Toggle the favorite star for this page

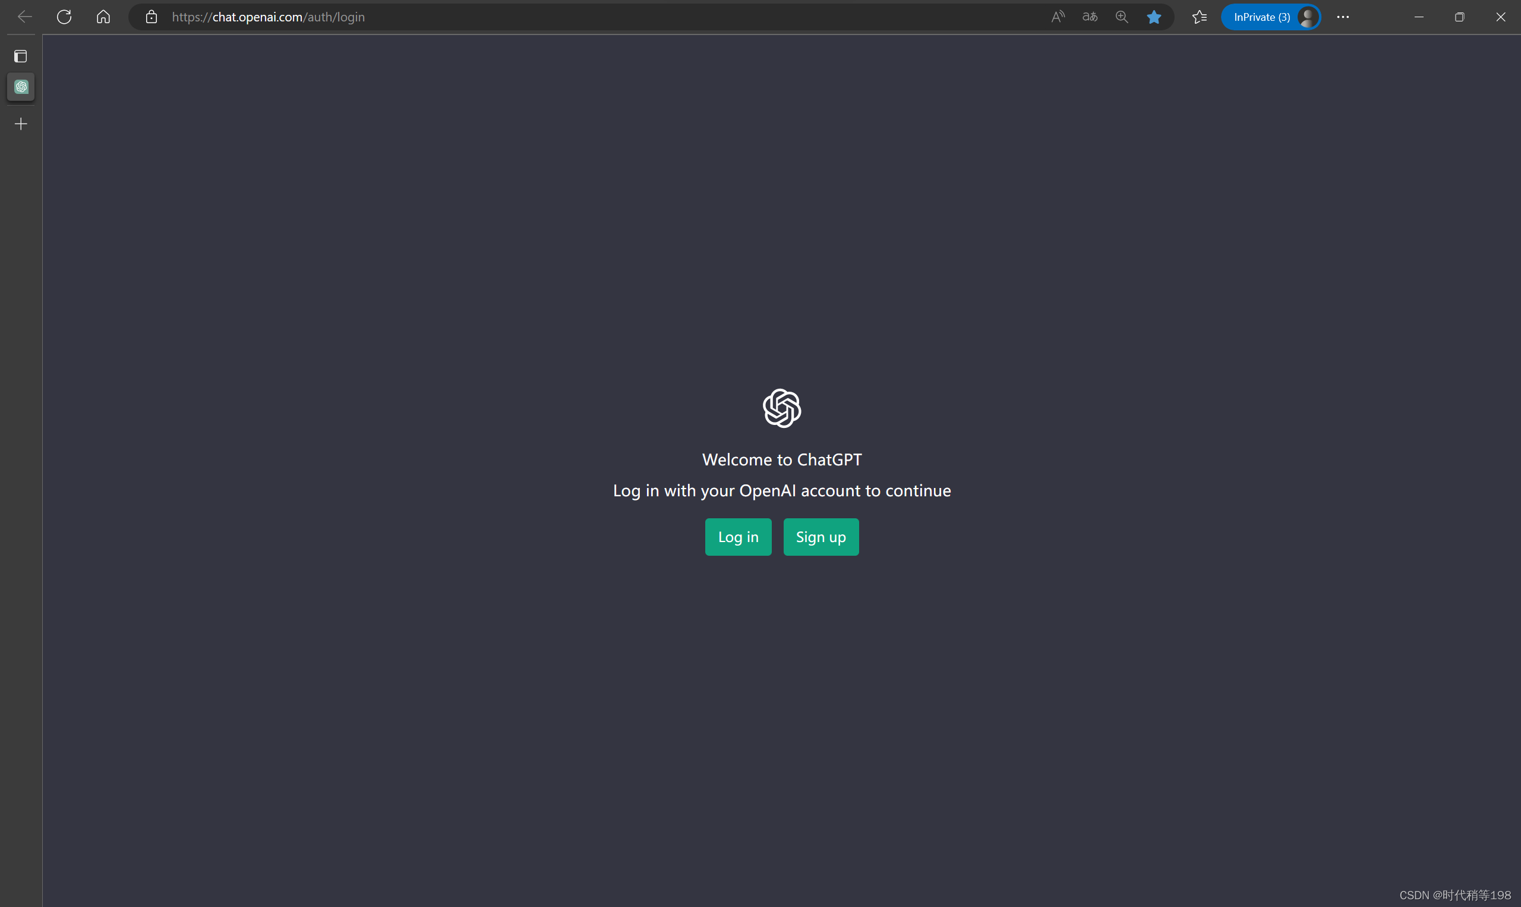pyautogui.click(x=1153, y=17)
